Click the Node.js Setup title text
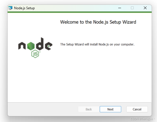 click(24, 8)
